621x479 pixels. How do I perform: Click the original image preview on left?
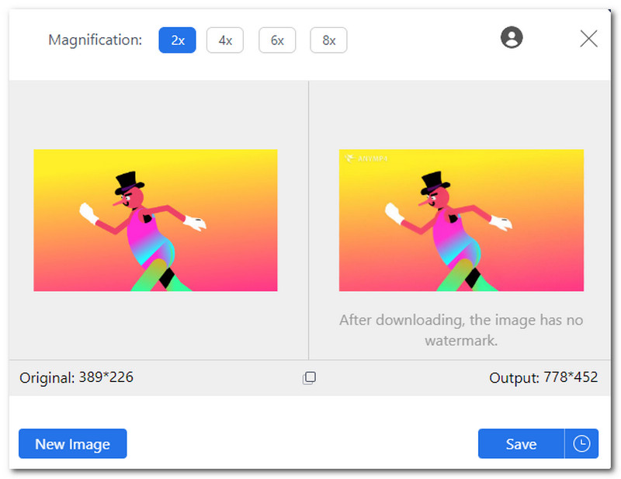[155, 220]
